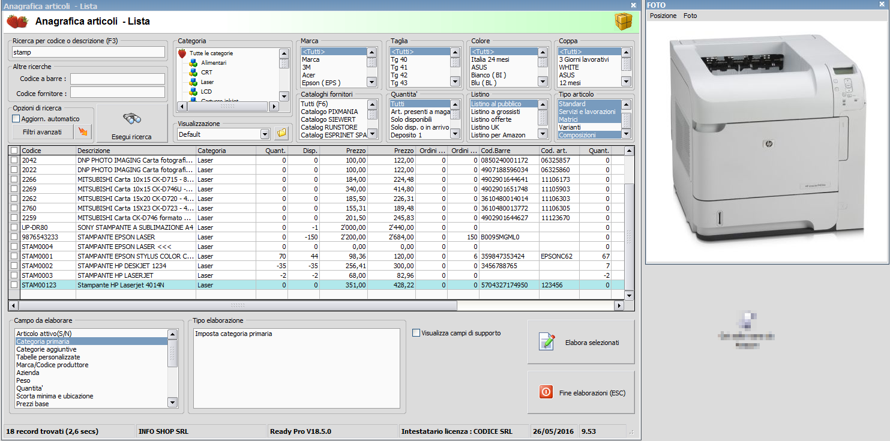Select the CRT category tree icon

click(x=193, y=73)
